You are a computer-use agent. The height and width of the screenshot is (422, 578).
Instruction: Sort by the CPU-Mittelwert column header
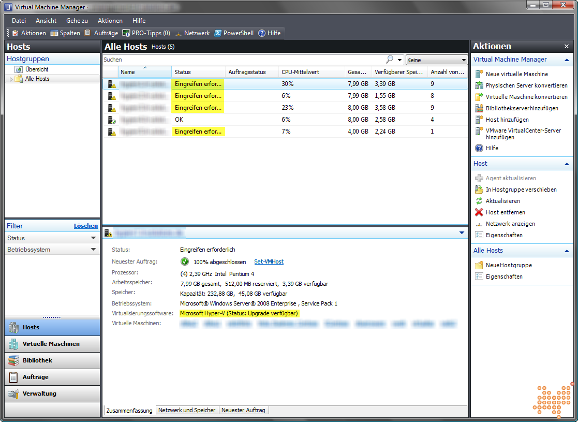(x=312, y=72)
